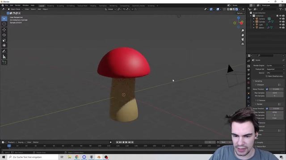The width and height of the screenshot is (286, 160).
Task: Toggle visibility eye for Sphere
Action: click(x=280, y=28)
